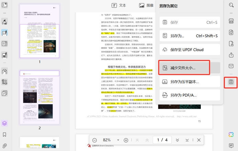
Task: Choose Save as Flattened copy (另存为压平副本...)
Action: [190, 82]
